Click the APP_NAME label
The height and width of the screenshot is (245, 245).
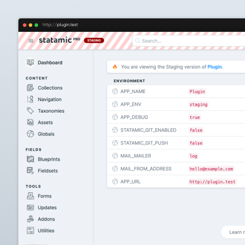(x=133, y=91)
